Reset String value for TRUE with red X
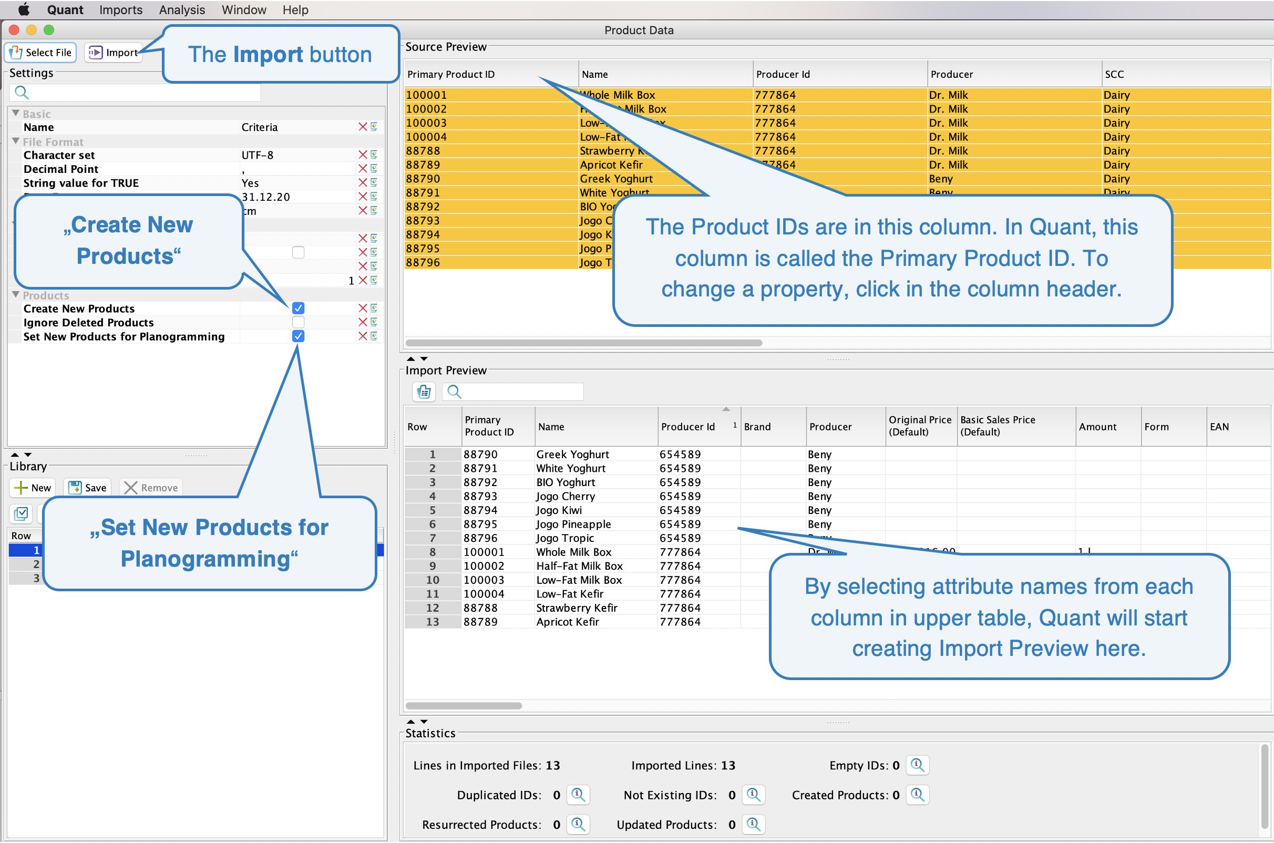Viewport: 1274px width, 843px height. (363, 183)
